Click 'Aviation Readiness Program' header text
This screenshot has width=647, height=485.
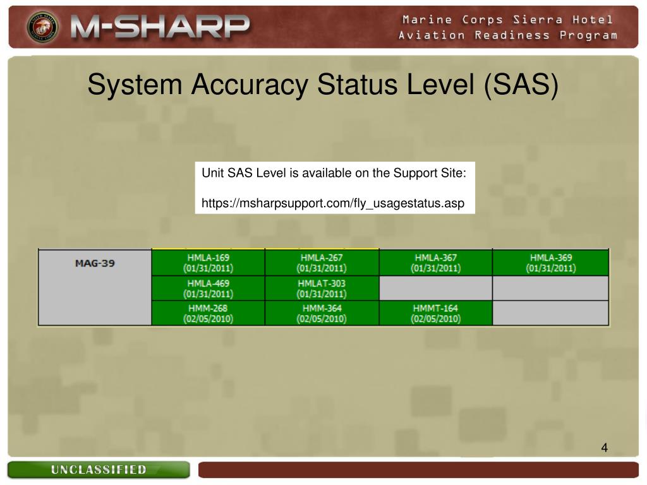click(508, 35)
